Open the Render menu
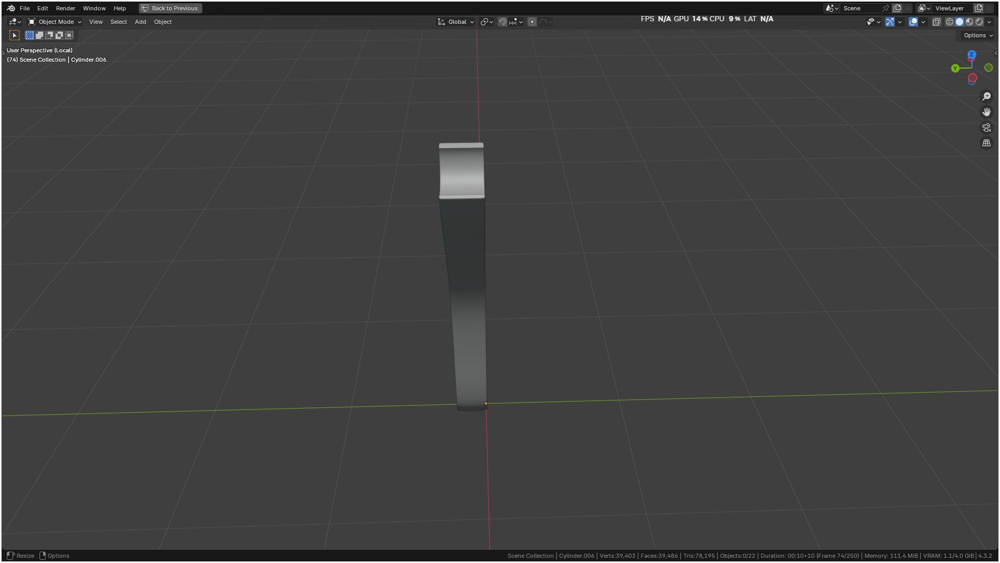 (65, 8)
